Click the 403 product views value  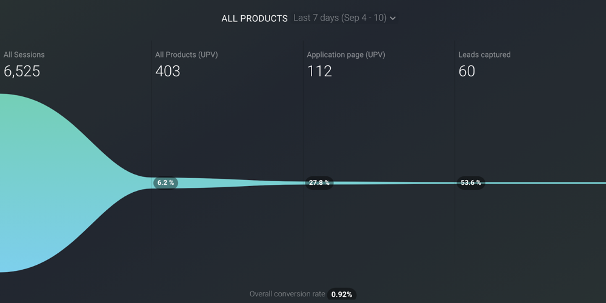[168, 71]
